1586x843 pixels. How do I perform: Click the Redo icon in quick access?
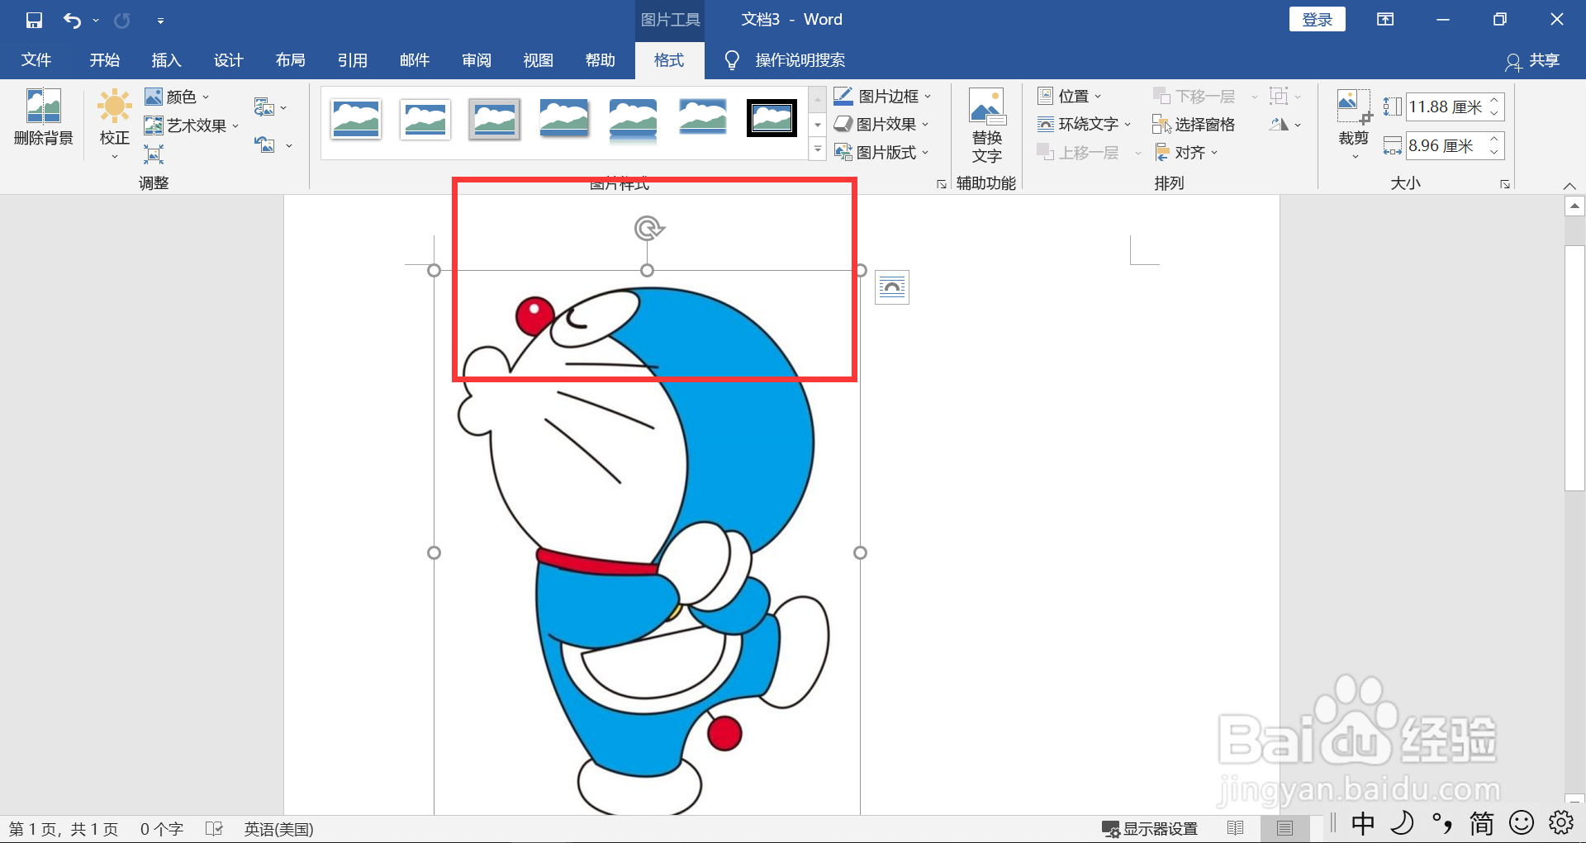122,20
